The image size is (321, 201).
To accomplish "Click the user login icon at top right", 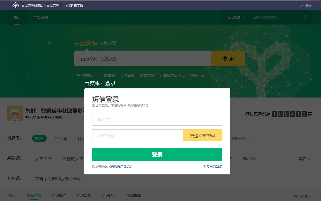I will [302, 5].
